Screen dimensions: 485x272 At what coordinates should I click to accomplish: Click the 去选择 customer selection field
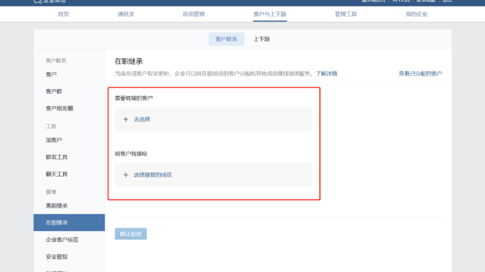[213, 119]
